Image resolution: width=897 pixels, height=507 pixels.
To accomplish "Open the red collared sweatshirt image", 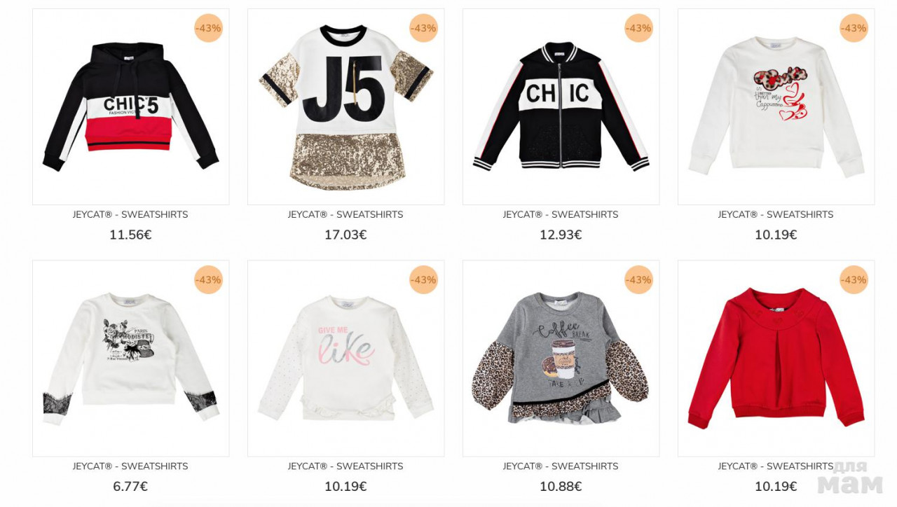I will 776,359.
